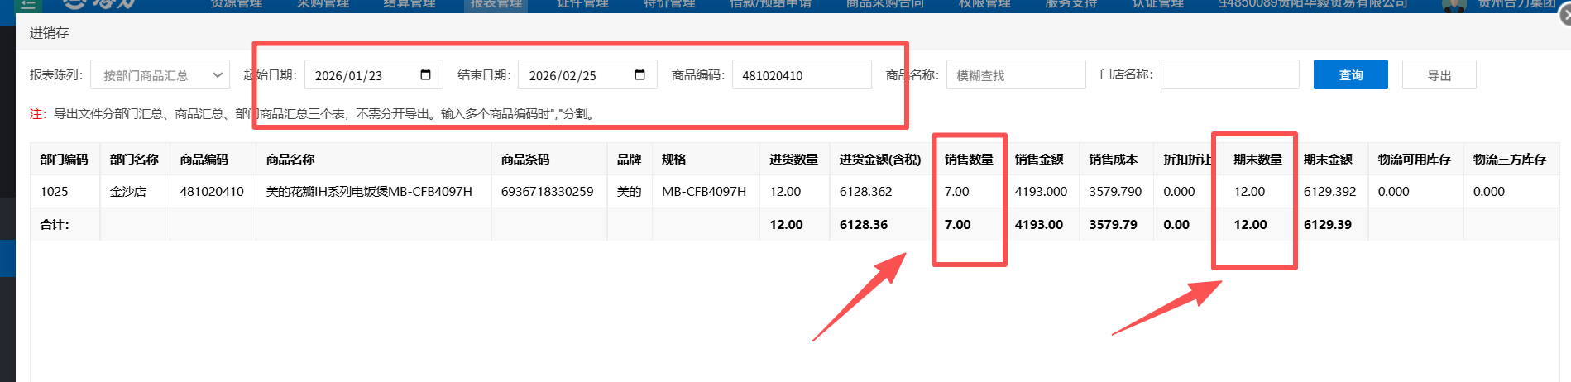The width and height of the screenshot is (1571, 382).
Task: Open the 报表管理 top menu tab
Action: point(496,4)
